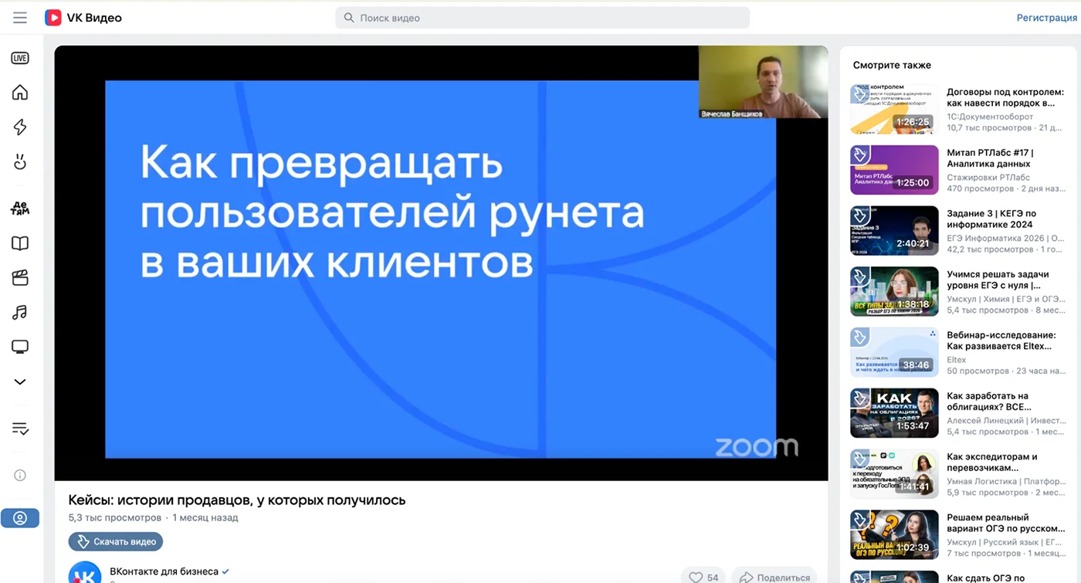Screen dimensions: 1081x583
Task: Open the profile account icon in the sidebar
Action: (20, 518)
